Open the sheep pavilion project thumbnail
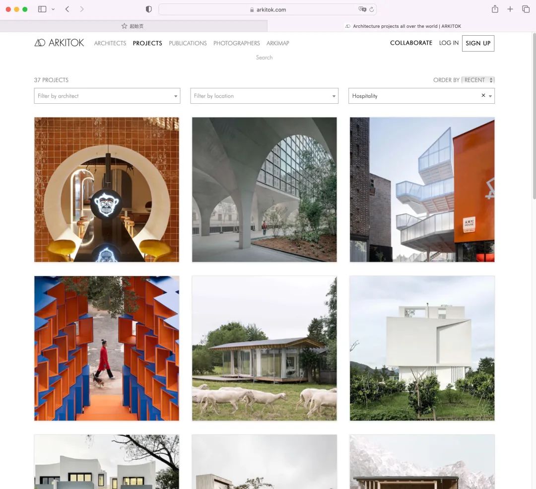 pos(264,348)
